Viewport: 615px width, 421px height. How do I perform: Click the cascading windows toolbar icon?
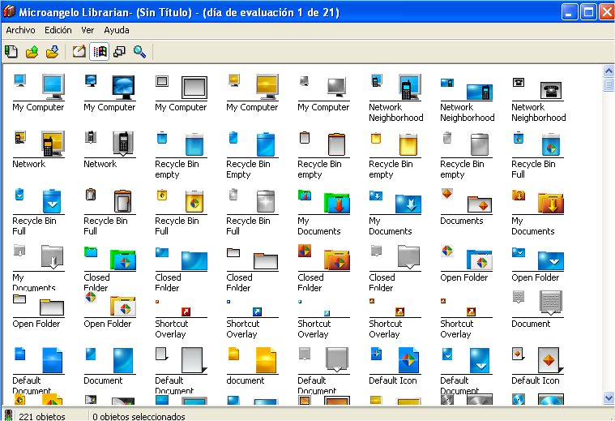[119, 51]
